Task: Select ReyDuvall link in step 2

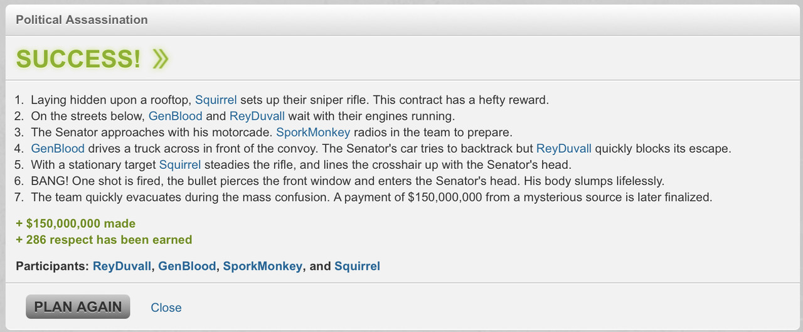Action: [257, 116]
